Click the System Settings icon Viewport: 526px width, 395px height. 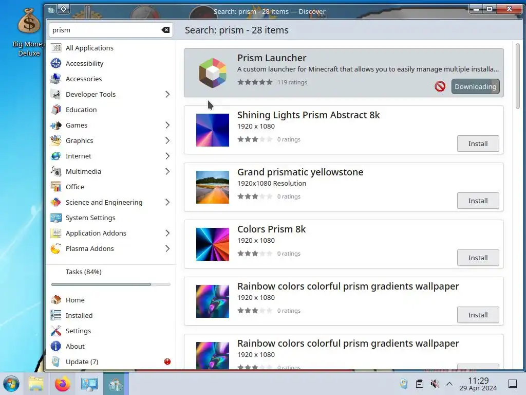[x=56, y=218]
